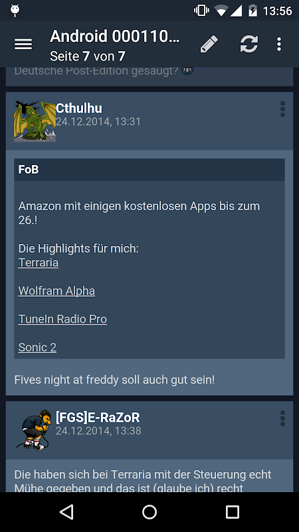Tap the Android home circle button
The height and width of the screenshot is (532, 299).
(x=149, y=511)
